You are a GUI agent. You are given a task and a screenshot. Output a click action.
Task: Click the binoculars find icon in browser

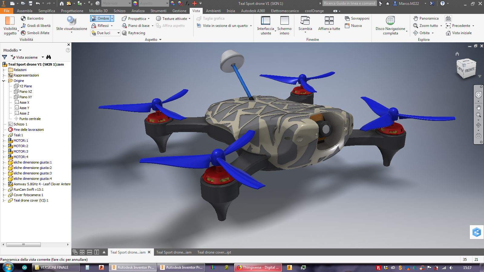(49, 57)
